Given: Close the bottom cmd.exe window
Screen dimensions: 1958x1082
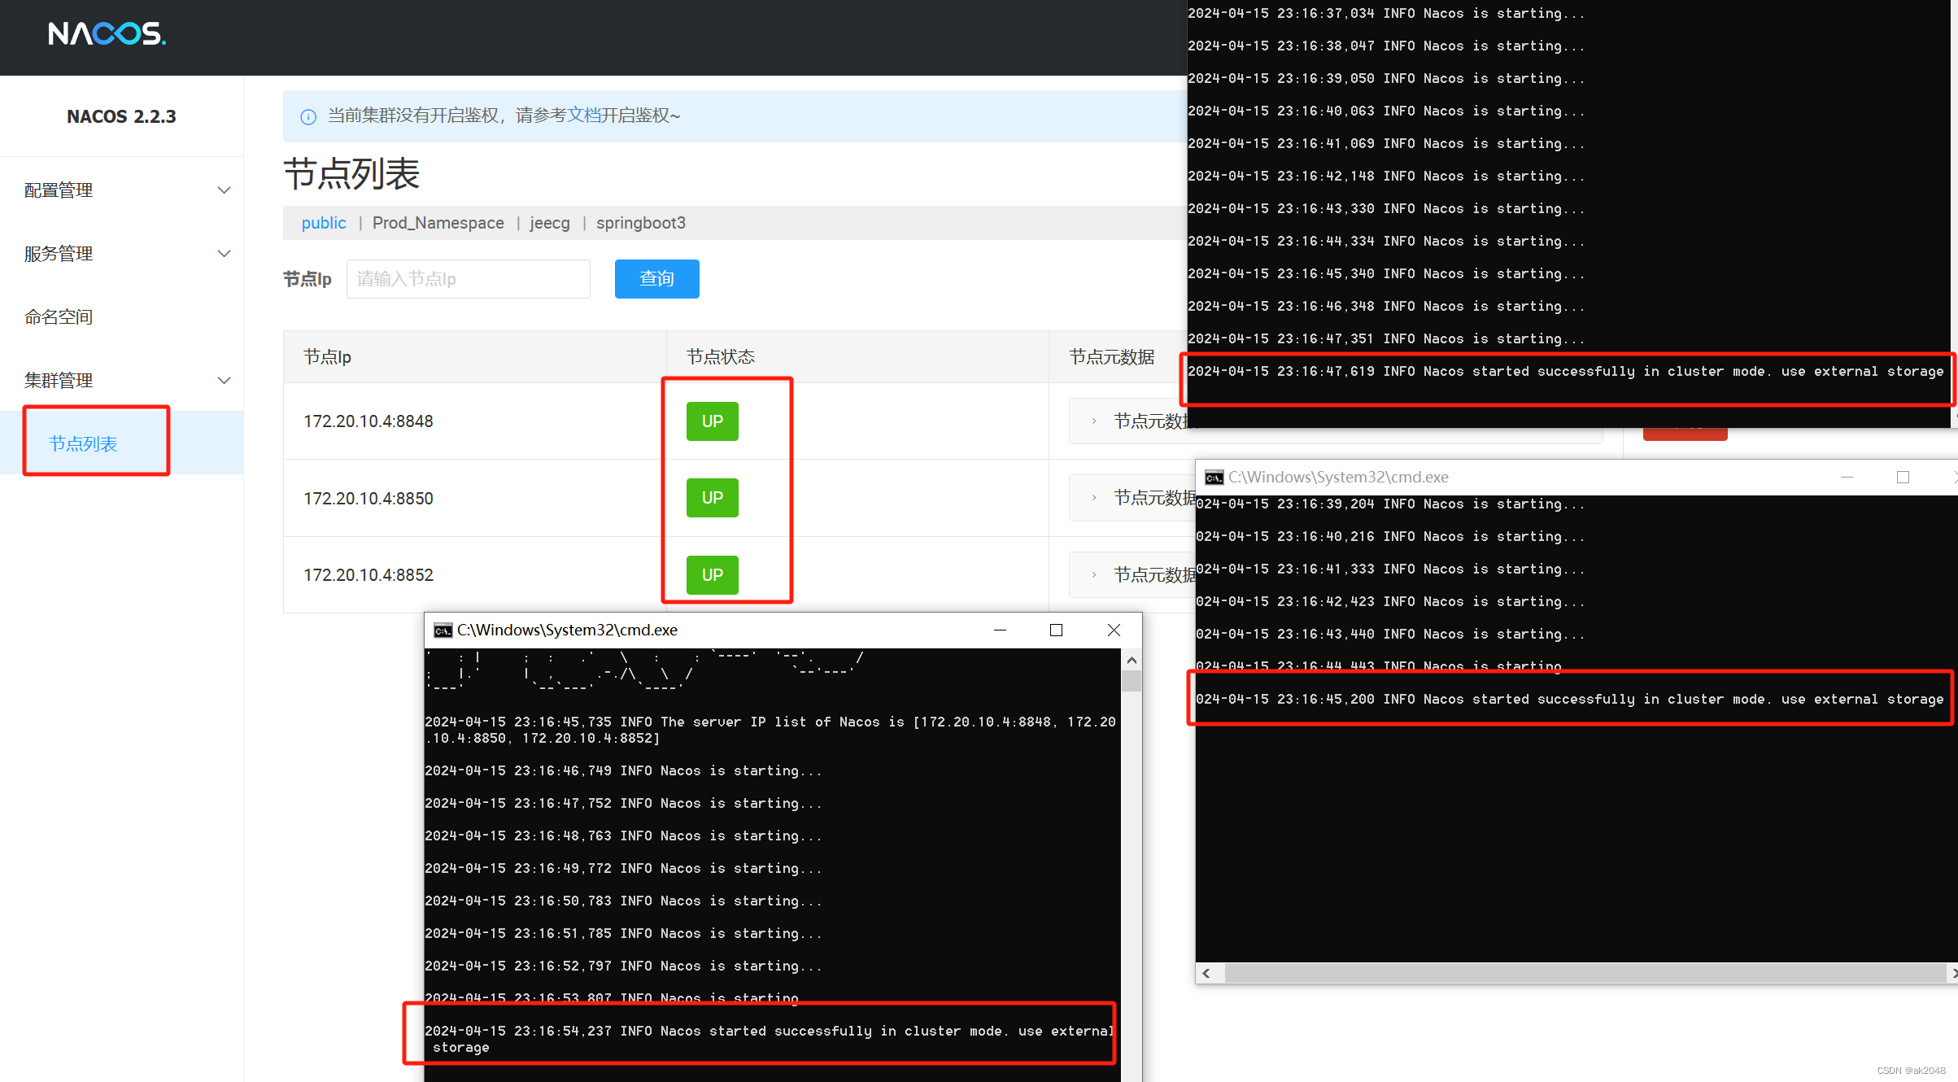Looking at the screenshot, I should (1114, 630).
